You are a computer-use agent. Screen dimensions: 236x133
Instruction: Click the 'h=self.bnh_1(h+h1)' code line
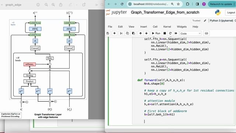159,115
